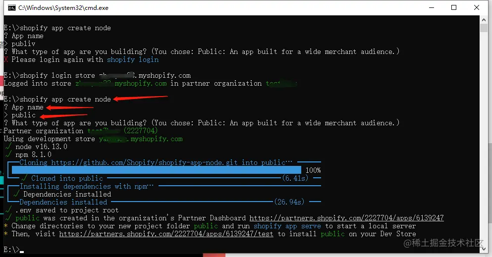Screen dimensions: 492x257
Task: Click the final E:\> prompt cursor
Action: click(x=22, y=252)
